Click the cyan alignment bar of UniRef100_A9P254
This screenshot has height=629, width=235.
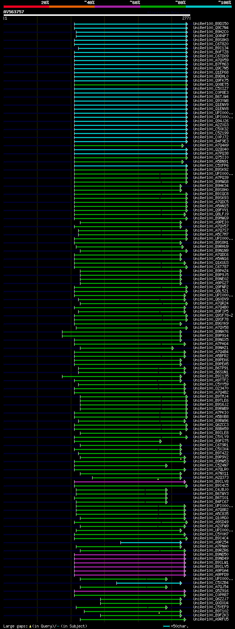[151, 542]
